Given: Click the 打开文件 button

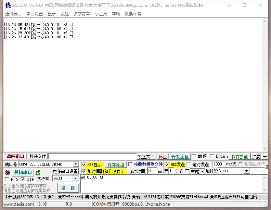Looking at the screenshot, I should click(x=38, y=156).
